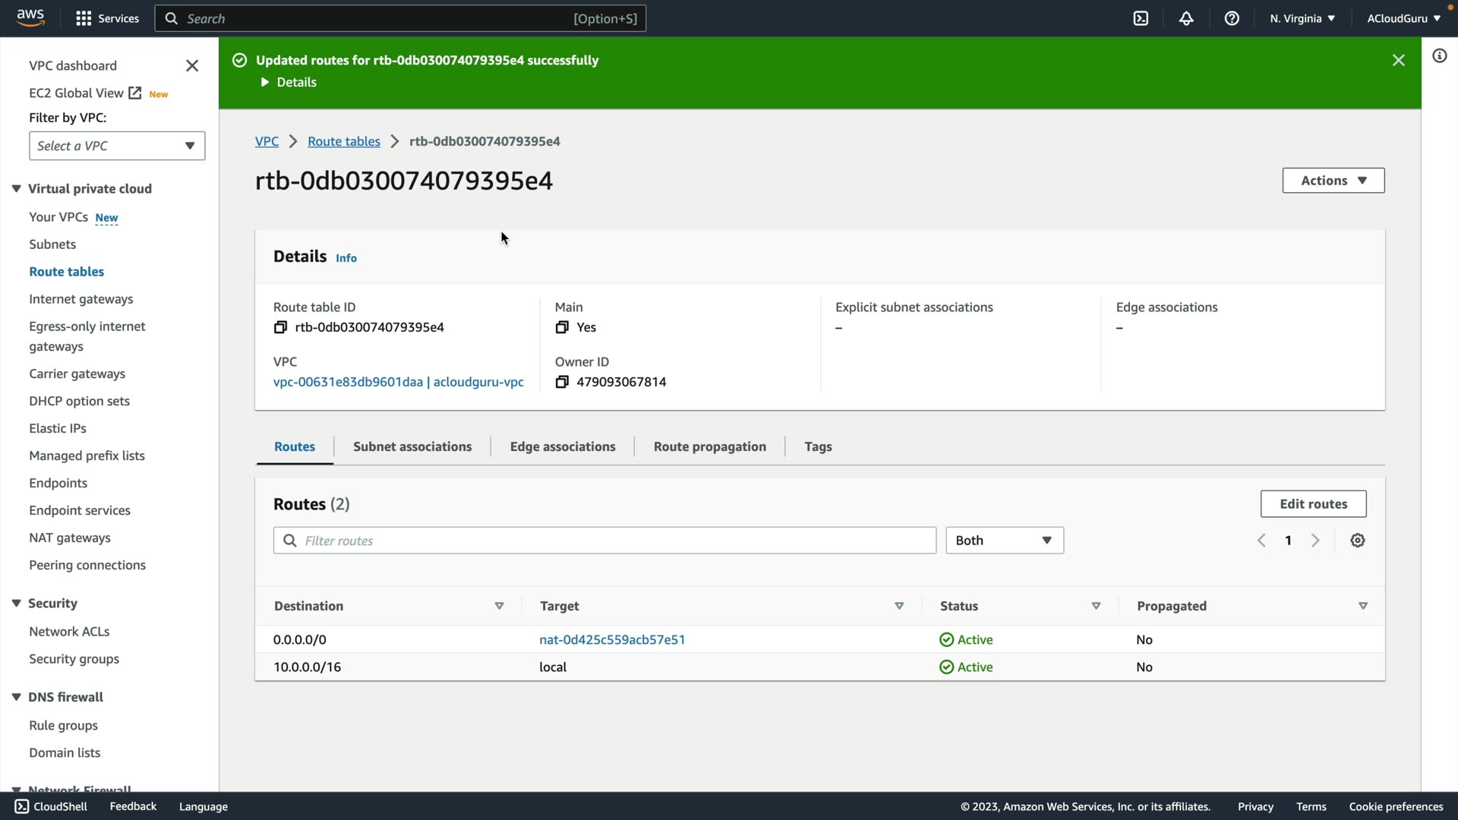
Task: Click the Filter routes search field
Action: 604,541
